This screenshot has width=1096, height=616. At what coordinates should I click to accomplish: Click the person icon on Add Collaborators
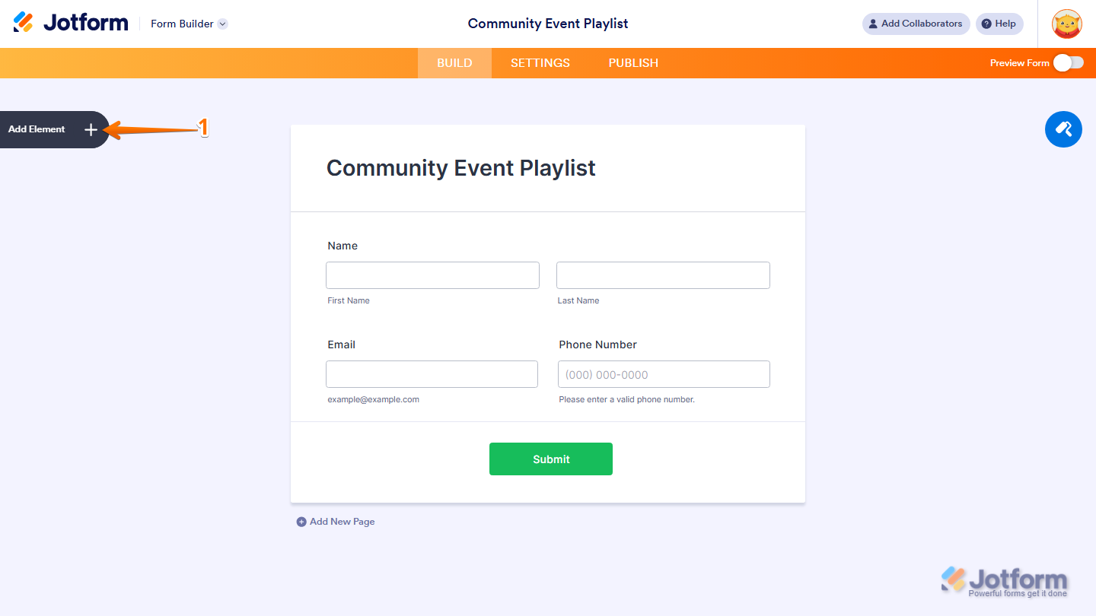click(873, 24)
